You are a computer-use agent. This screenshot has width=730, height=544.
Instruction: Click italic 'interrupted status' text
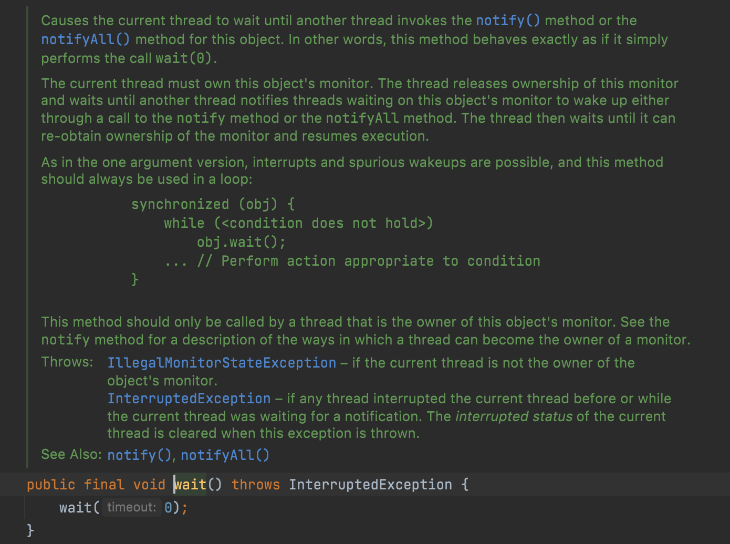click(514, 416)
